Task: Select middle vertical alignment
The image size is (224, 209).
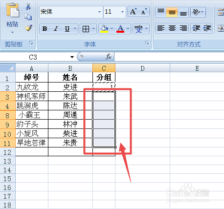Action: point(172,12)
